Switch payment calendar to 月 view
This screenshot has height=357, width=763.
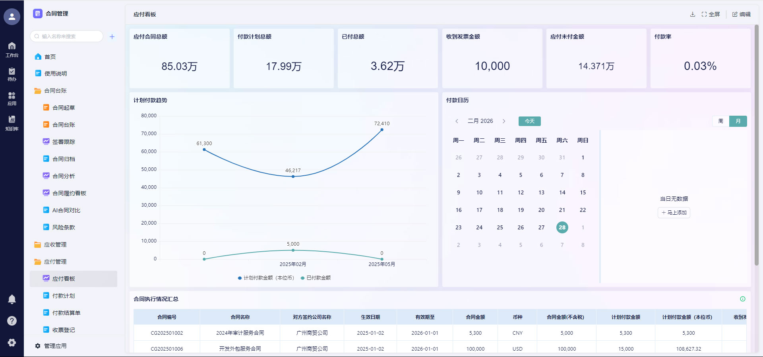tap(738, 121)
